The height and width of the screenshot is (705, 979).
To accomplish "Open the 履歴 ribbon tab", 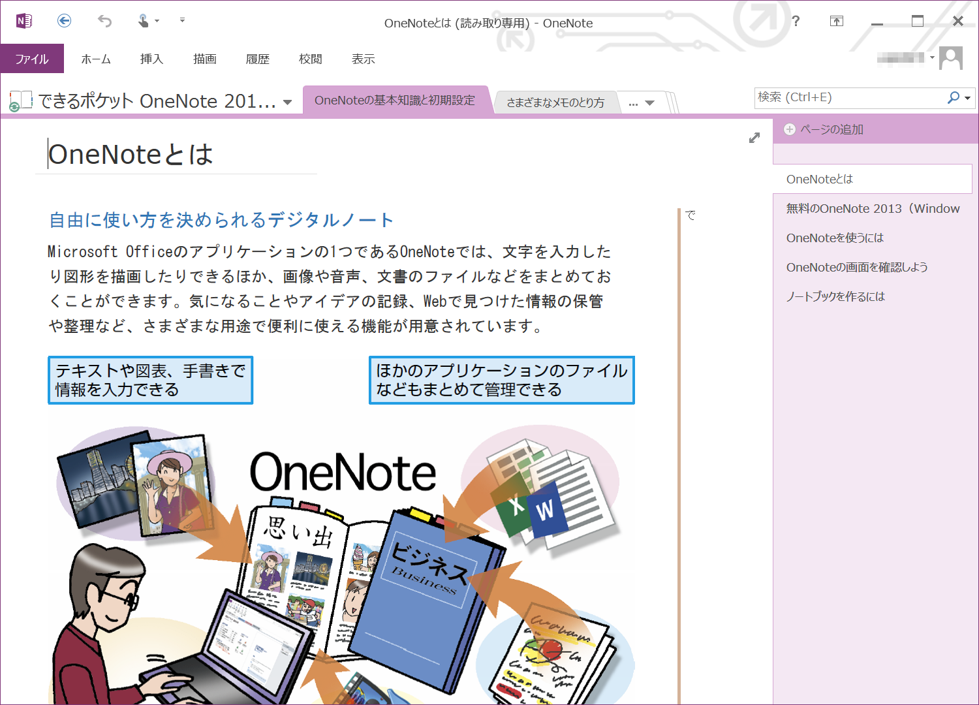I will coord(258,59).
